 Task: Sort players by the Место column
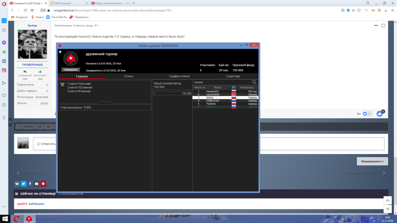tap(199, 87)
